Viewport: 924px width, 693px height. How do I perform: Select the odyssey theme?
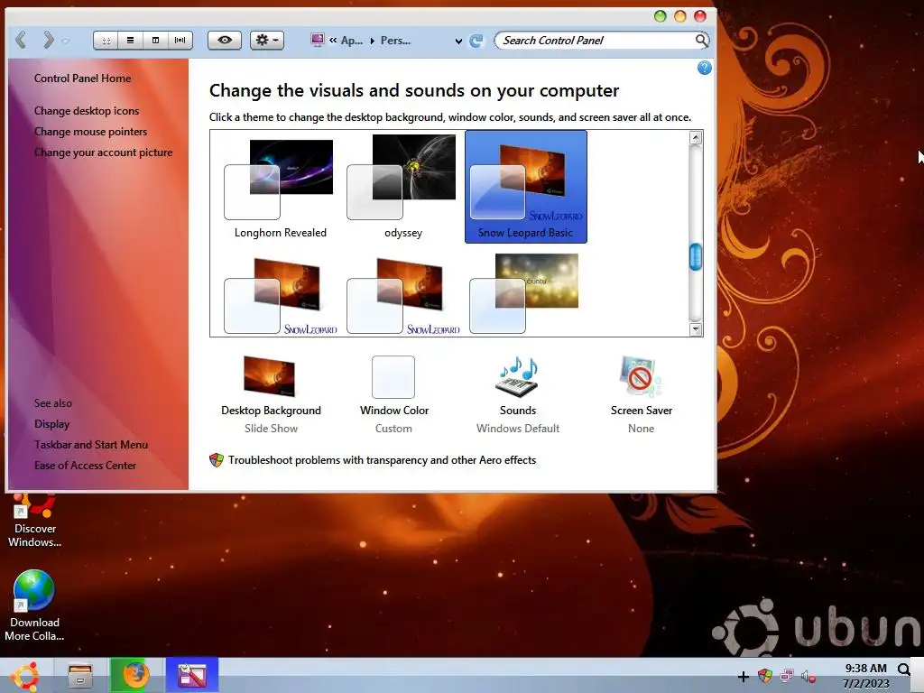pos(403,188)
